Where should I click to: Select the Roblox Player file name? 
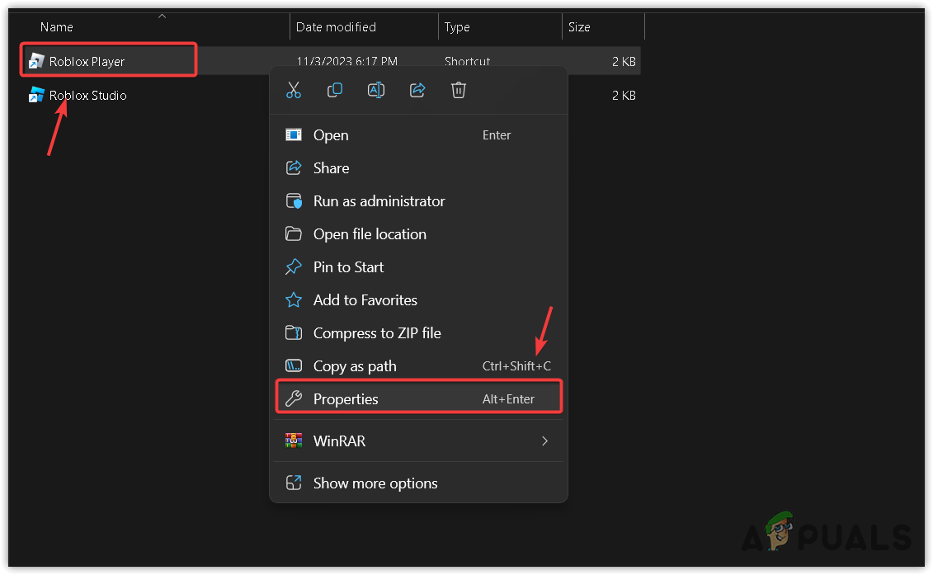[87, 61]
